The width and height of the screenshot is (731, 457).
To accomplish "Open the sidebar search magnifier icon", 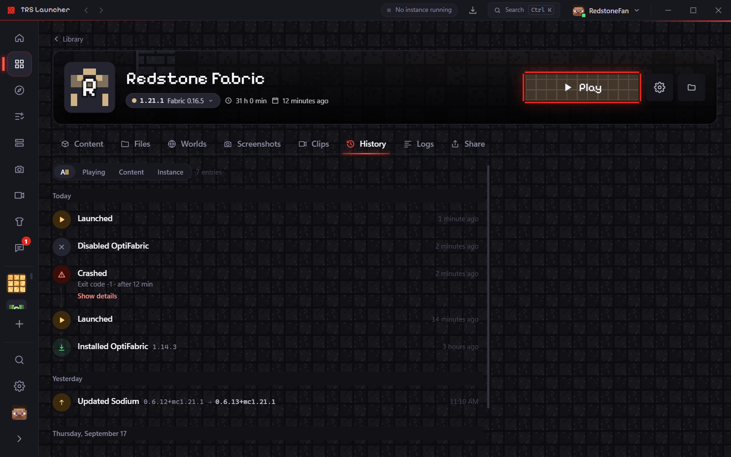I will [x=19, y=360].
